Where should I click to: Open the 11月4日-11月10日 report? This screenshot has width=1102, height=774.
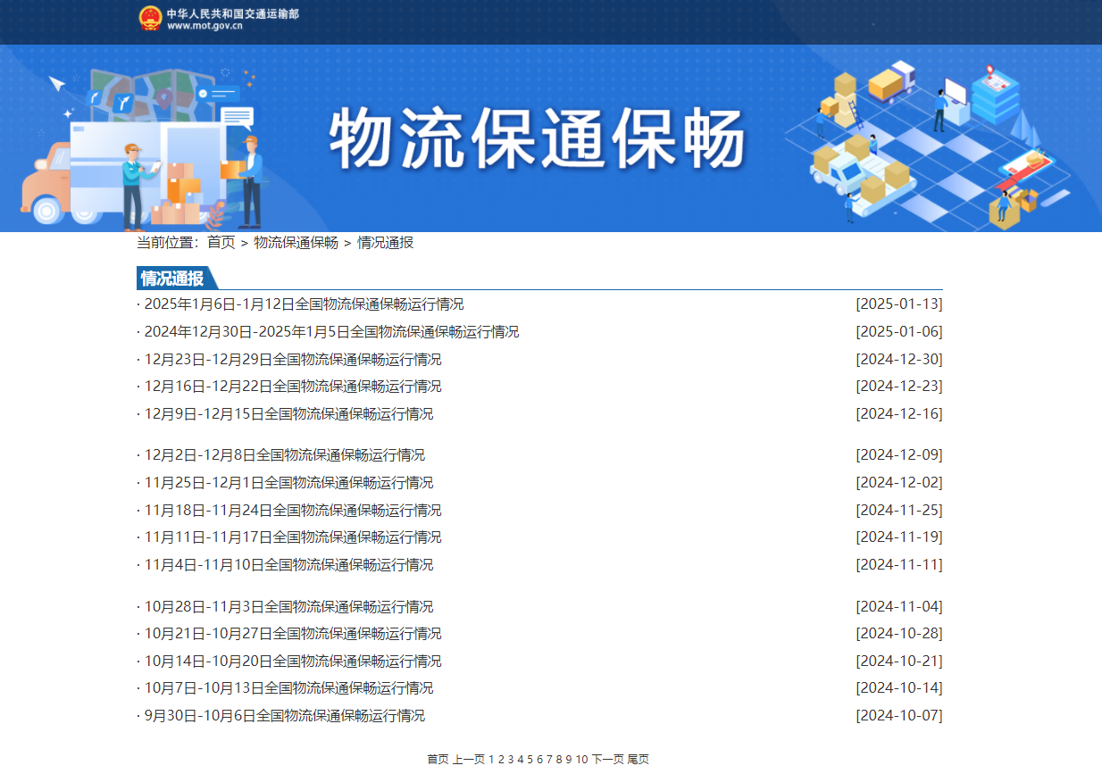(288, 565)
